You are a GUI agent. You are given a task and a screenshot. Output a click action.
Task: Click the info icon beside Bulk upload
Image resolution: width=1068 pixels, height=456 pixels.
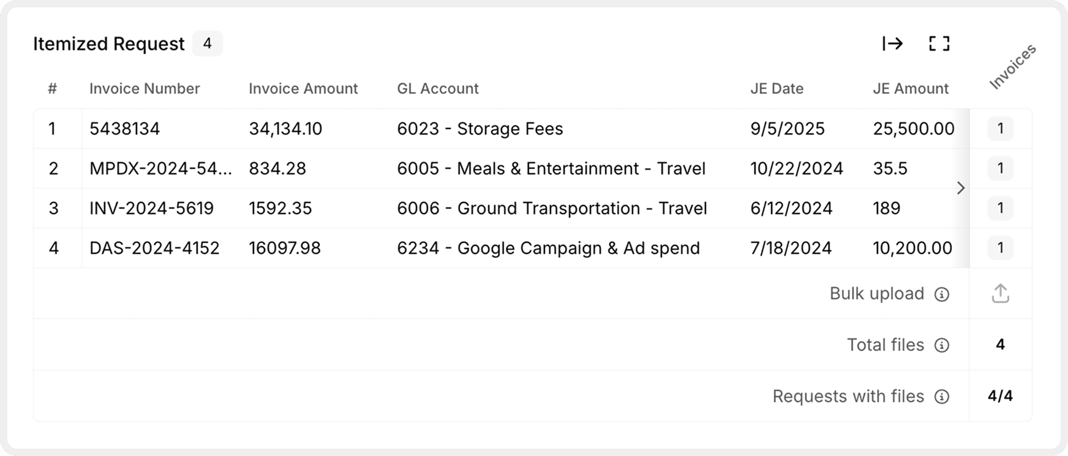941,294
